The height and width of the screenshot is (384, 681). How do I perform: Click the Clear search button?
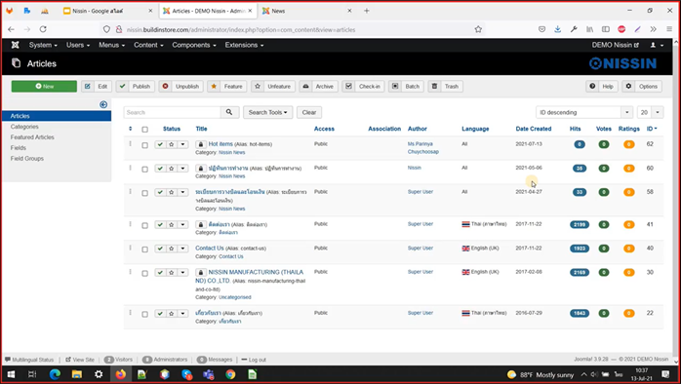click(x=309, y=112)
